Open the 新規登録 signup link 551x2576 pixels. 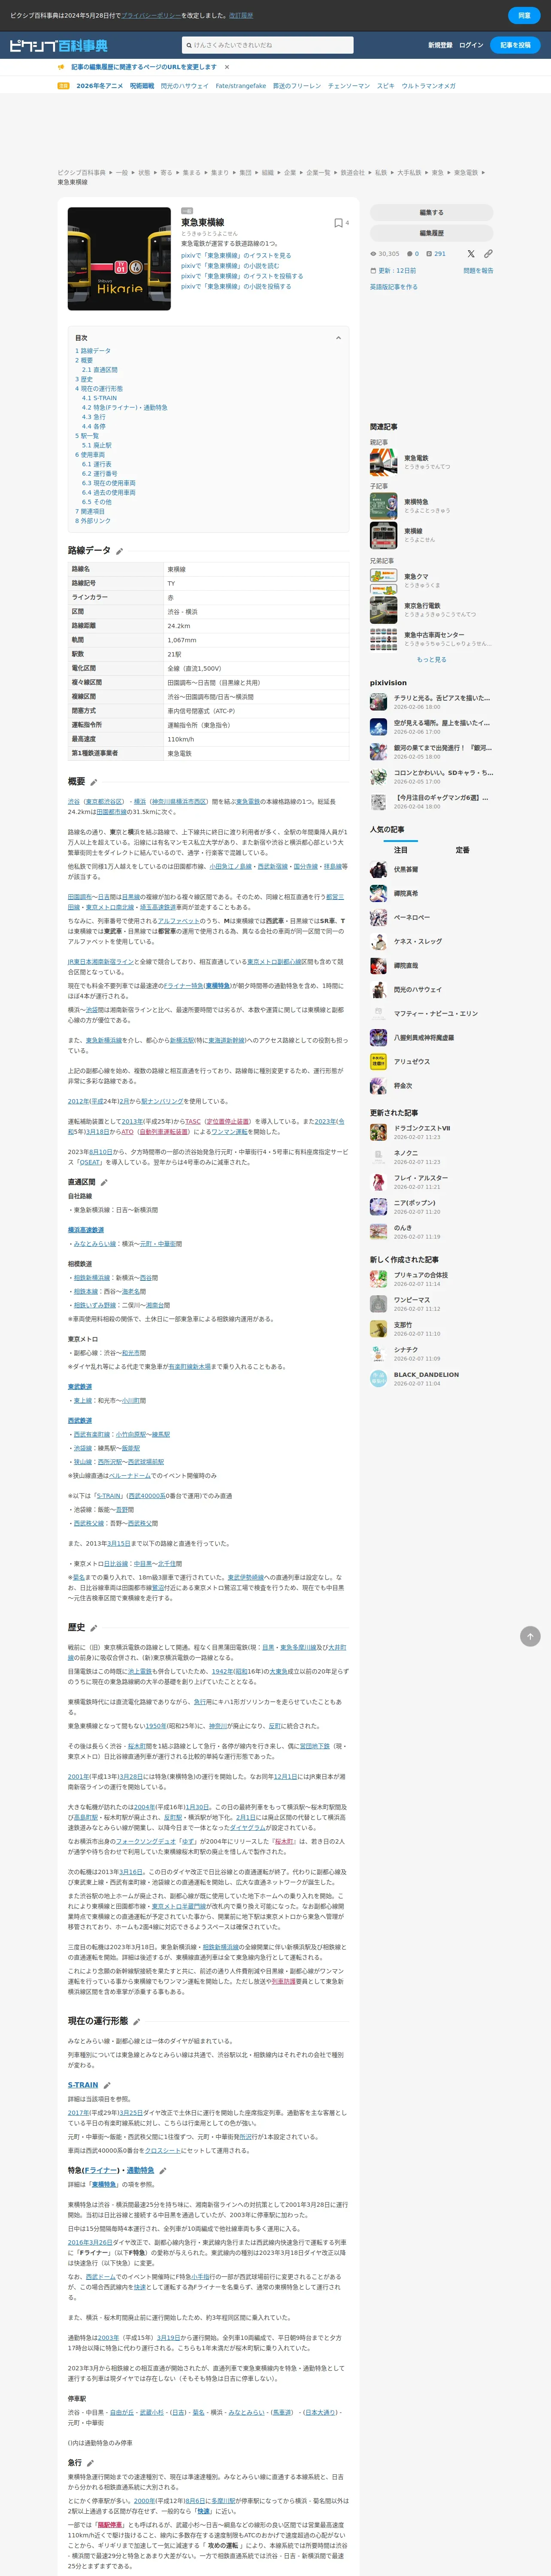(440, 45)
